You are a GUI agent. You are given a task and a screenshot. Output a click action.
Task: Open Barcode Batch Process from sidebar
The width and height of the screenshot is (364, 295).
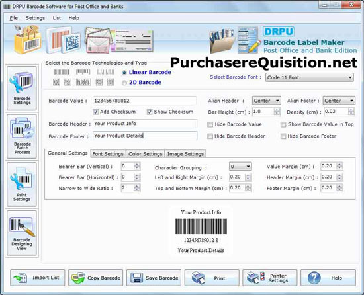pyautogui.click(x=22, y=136)
